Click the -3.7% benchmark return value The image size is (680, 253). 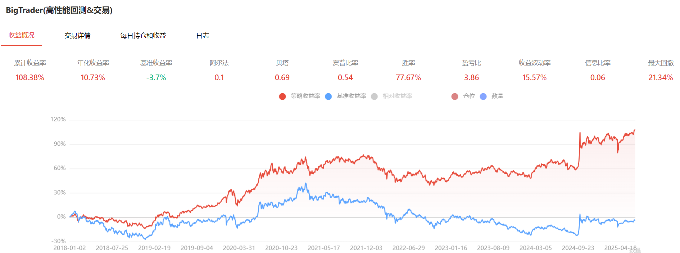156,78
